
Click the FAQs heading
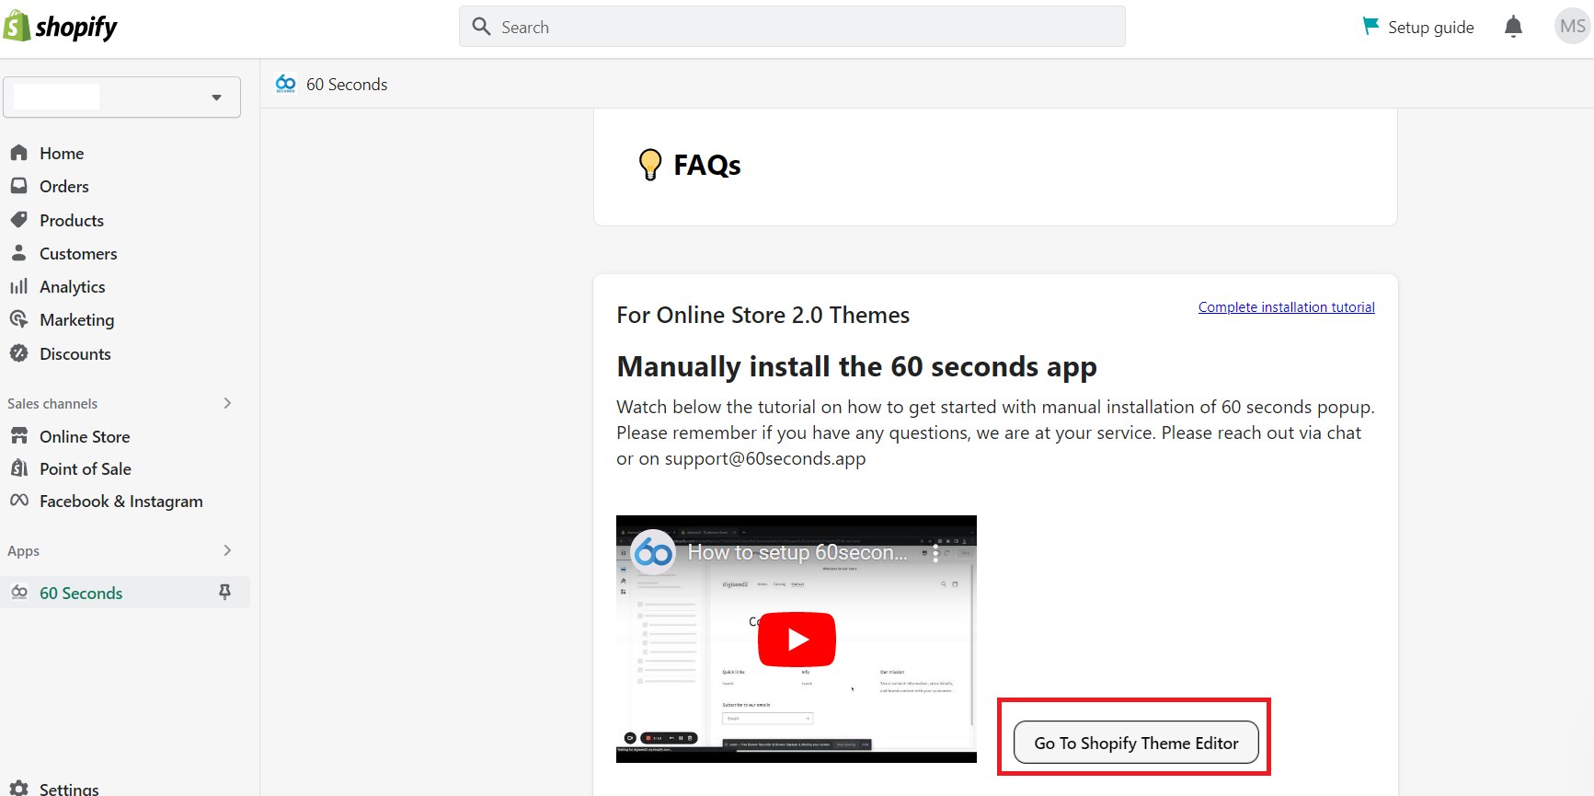707,165
